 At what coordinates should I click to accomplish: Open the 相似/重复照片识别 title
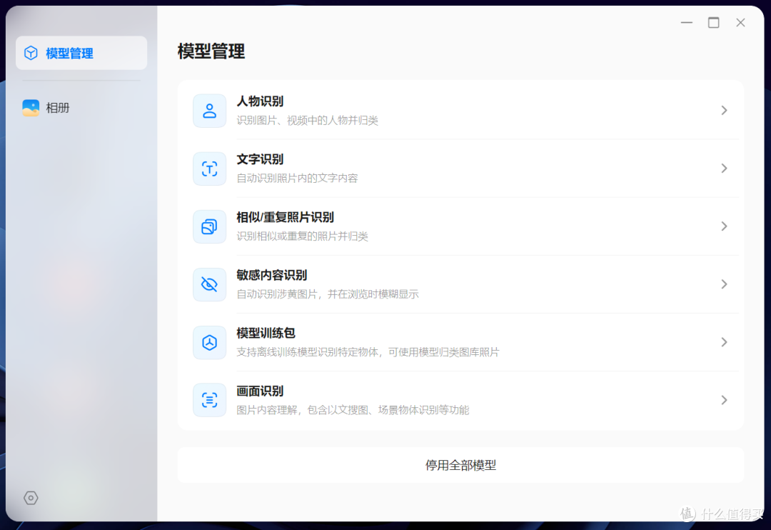285,218
